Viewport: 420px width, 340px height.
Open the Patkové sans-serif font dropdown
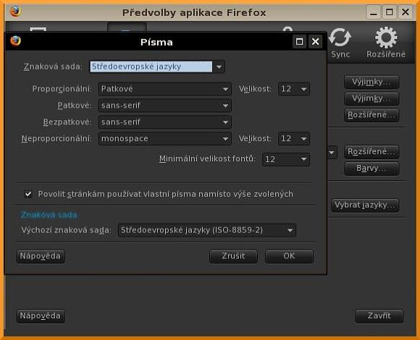(165, 106)
